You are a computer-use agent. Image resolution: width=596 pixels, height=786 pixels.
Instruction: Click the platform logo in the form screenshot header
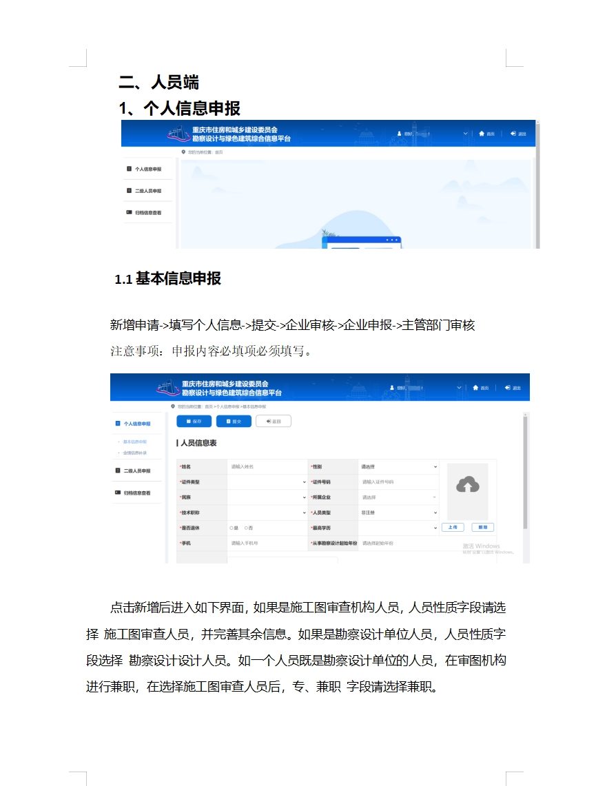coord(168,387)
